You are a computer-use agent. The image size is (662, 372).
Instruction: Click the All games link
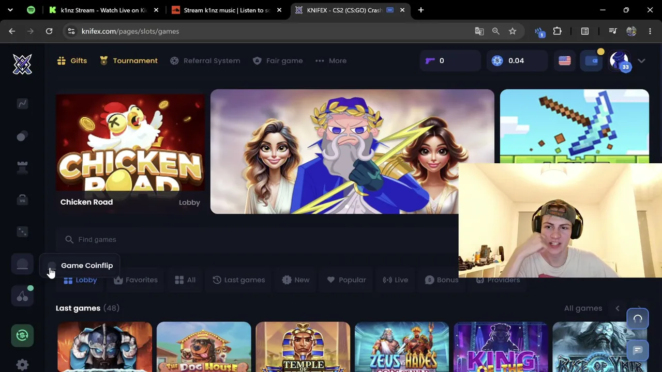tap(583, 308)
